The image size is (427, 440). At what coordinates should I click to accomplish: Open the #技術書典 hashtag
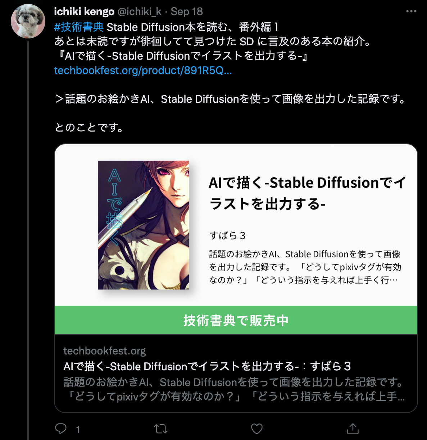[79, 27]
